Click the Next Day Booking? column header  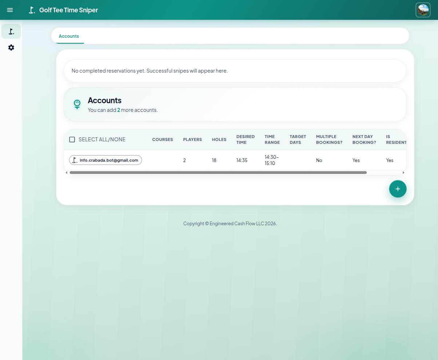click(x=364, y=139)
